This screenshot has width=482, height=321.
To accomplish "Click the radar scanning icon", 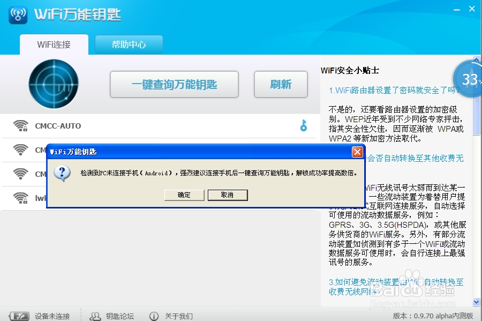I will pos(53,84).
